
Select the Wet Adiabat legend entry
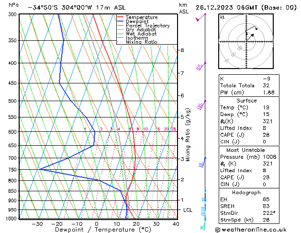(x=141, y=34)
